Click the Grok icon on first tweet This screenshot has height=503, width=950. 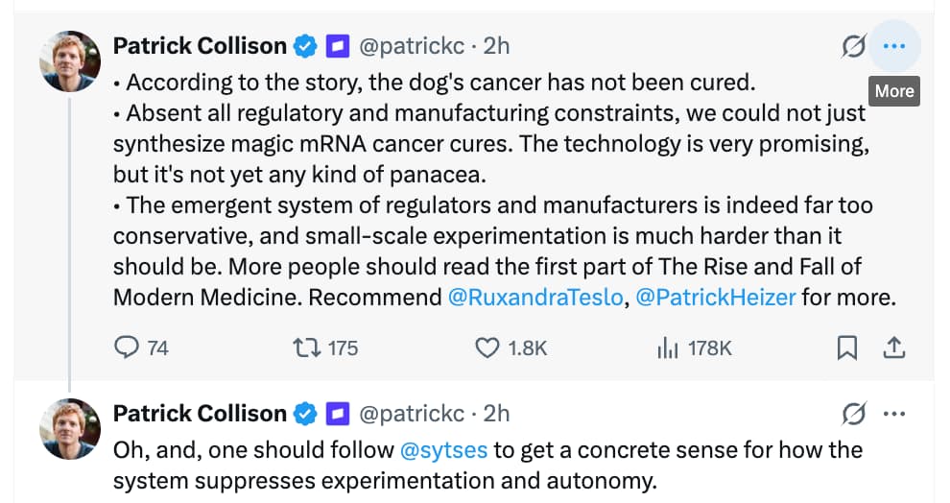coord(853,45)
